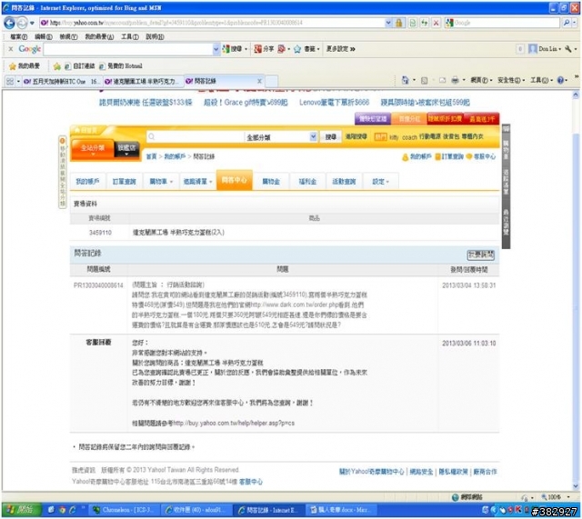The width and height of the screenshot is (582, 519).
Task: Click the IE quick launch icon in taskbar
Action: click(72, 510)
